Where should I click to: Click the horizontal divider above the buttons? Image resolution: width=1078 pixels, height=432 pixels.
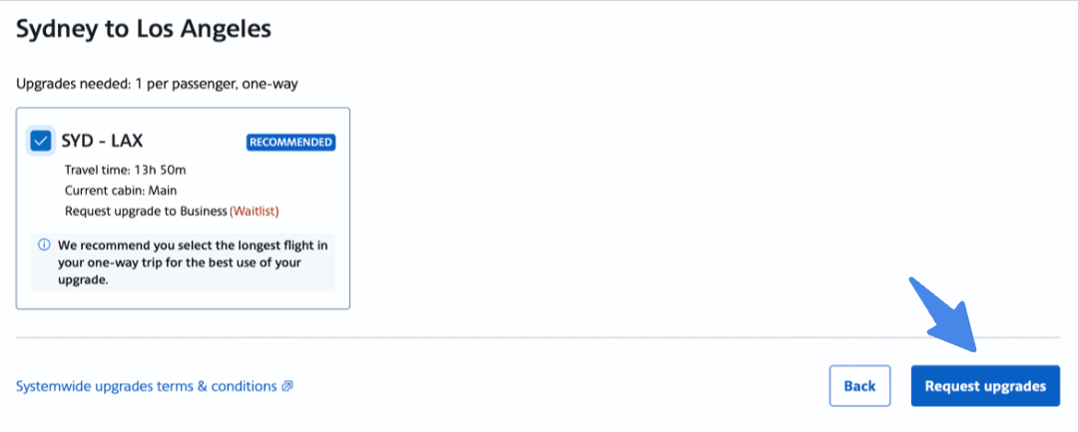[x=538, y=338]
